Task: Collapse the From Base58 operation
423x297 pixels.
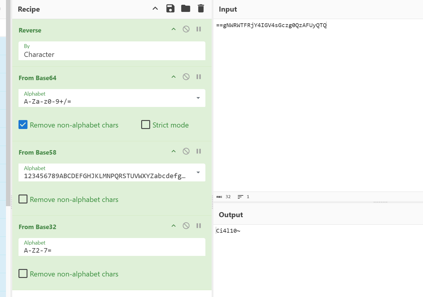Action: 173,151
